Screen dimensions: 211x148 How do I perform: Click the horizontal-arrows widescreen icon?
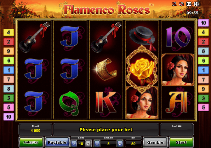(x=189, y=4)
